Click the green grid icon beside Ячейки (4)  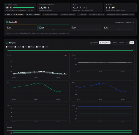(7, 22)
